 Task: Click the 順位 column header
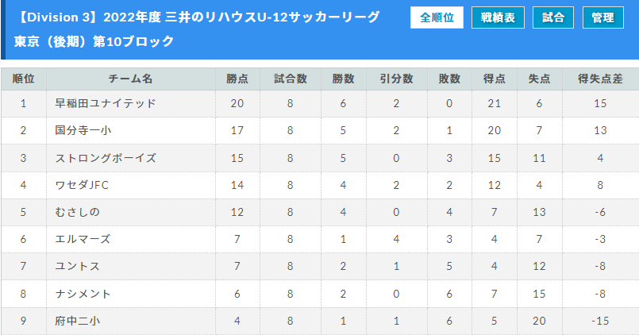[x=24, y=79]
